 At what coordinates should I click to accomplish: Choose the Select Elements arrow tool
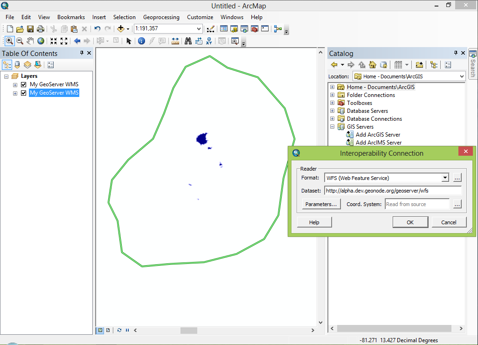[x=129, y=41]
